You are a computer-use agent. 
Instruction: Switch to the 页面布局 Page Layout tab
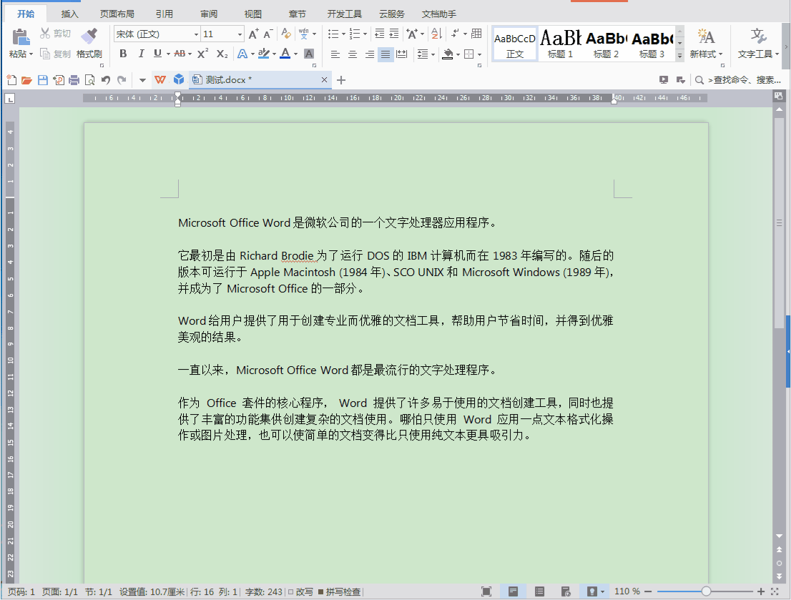point(117,14)
